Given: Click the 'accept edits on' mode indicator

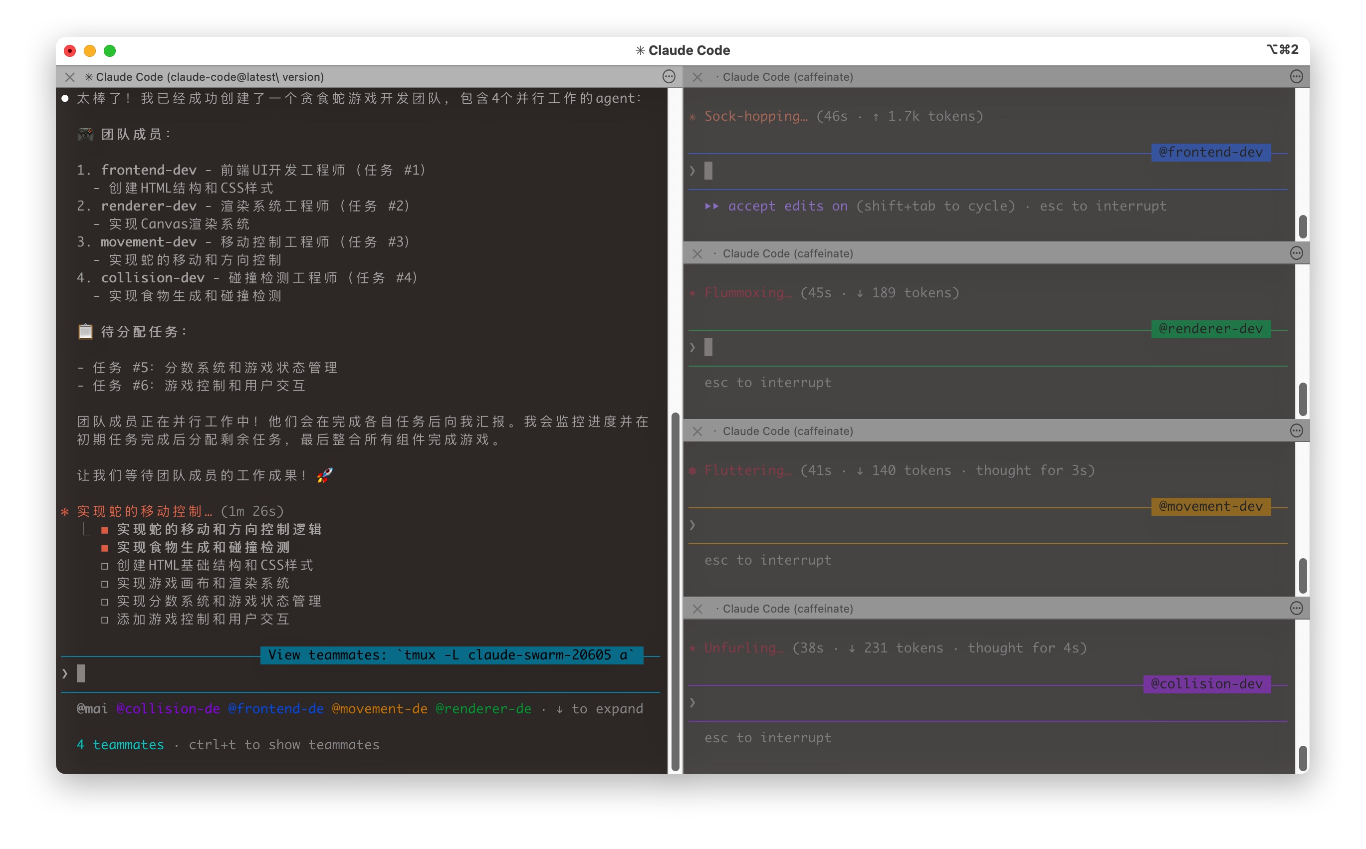Looking at the screenshot, I should [x=787, y=206].
